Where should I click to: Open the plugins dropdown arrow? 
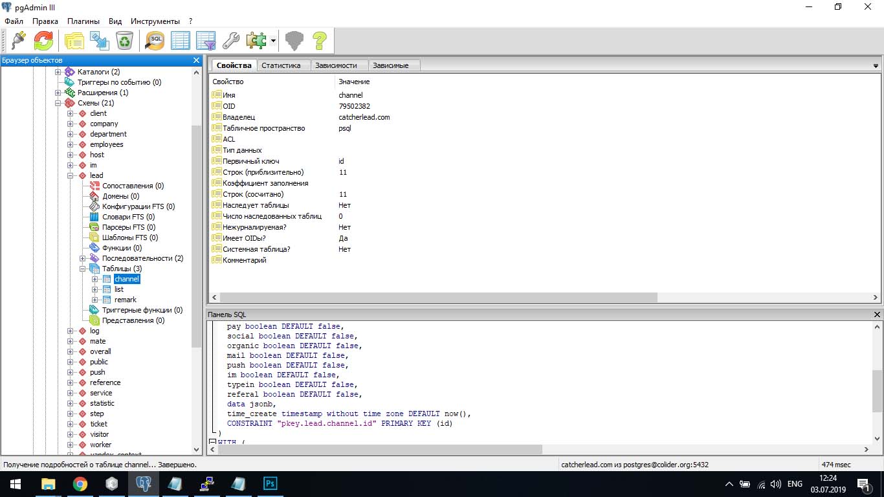(x=274, y=41)
